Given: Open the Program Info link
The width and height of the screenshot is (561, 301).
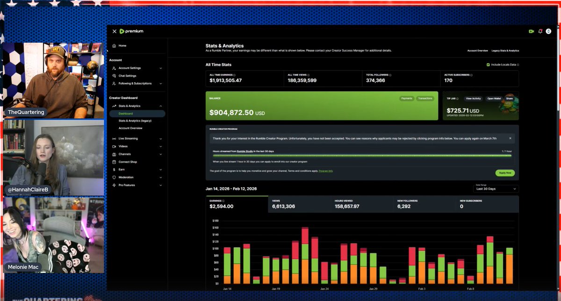Looking at the screenshot, I should tap(326, 171).
